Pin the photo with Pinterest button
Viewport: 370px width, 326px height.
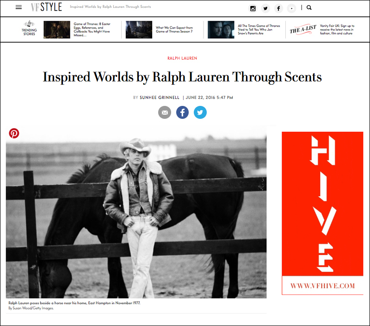tap(14, 133)
